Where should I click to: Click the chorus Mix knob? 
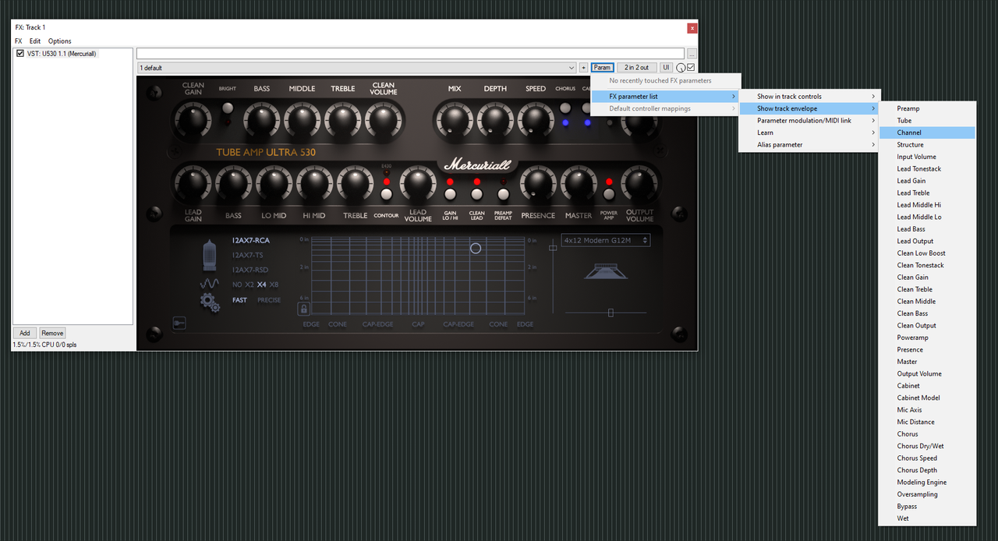point(455,119)
